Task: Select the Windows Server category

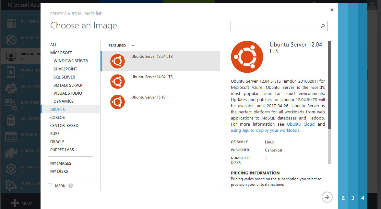Action: click(71, 61)
